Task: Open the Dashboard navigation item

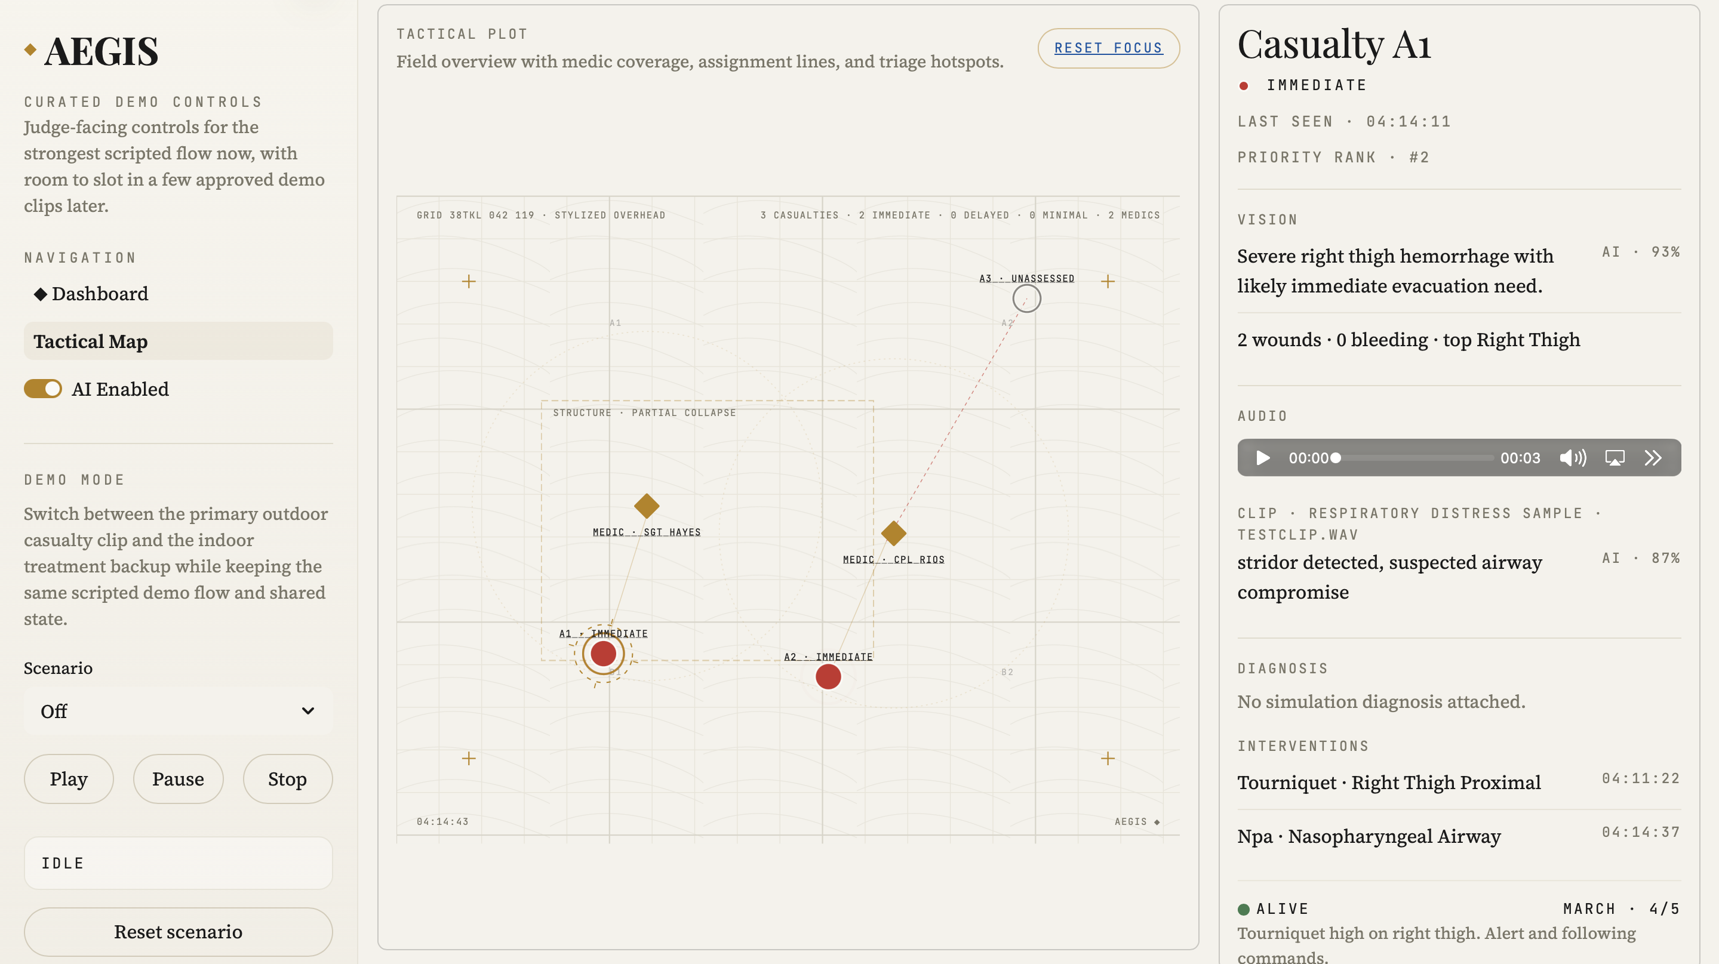Action: [100, 294]
